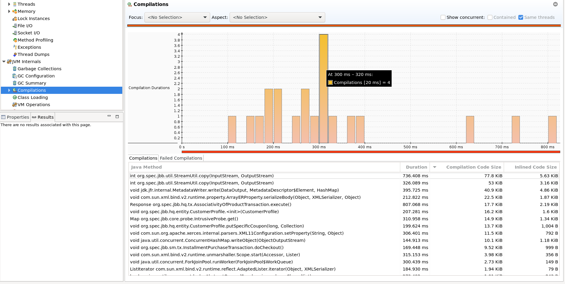The image size is (565, 284).
Task: Sort by Inlined Code Size header
Action: (532, 167)
